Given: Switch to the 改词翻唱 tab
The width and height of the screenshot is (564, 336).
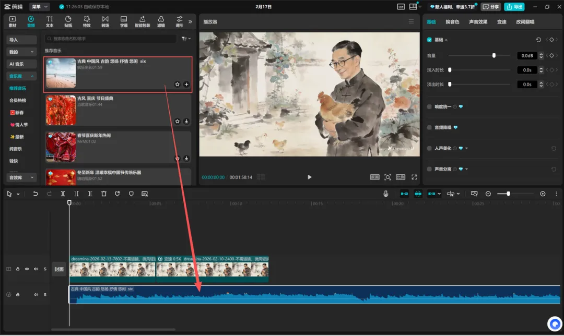Looking at the screenshot, I should coord(525,22).
